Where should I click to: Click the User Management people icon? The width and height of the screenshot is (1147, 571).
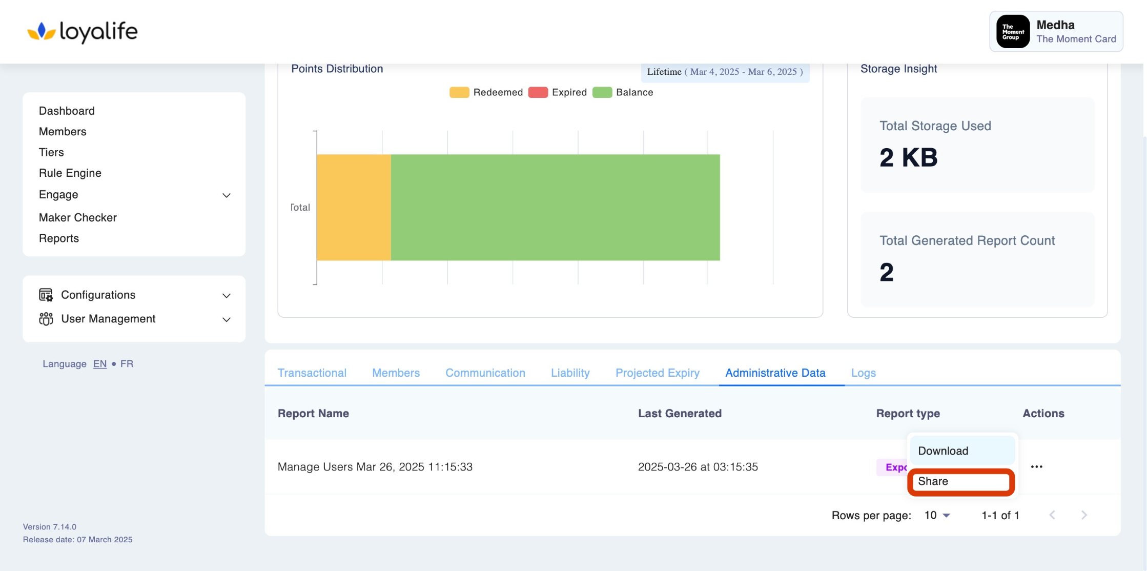click(x=46, y=319)
